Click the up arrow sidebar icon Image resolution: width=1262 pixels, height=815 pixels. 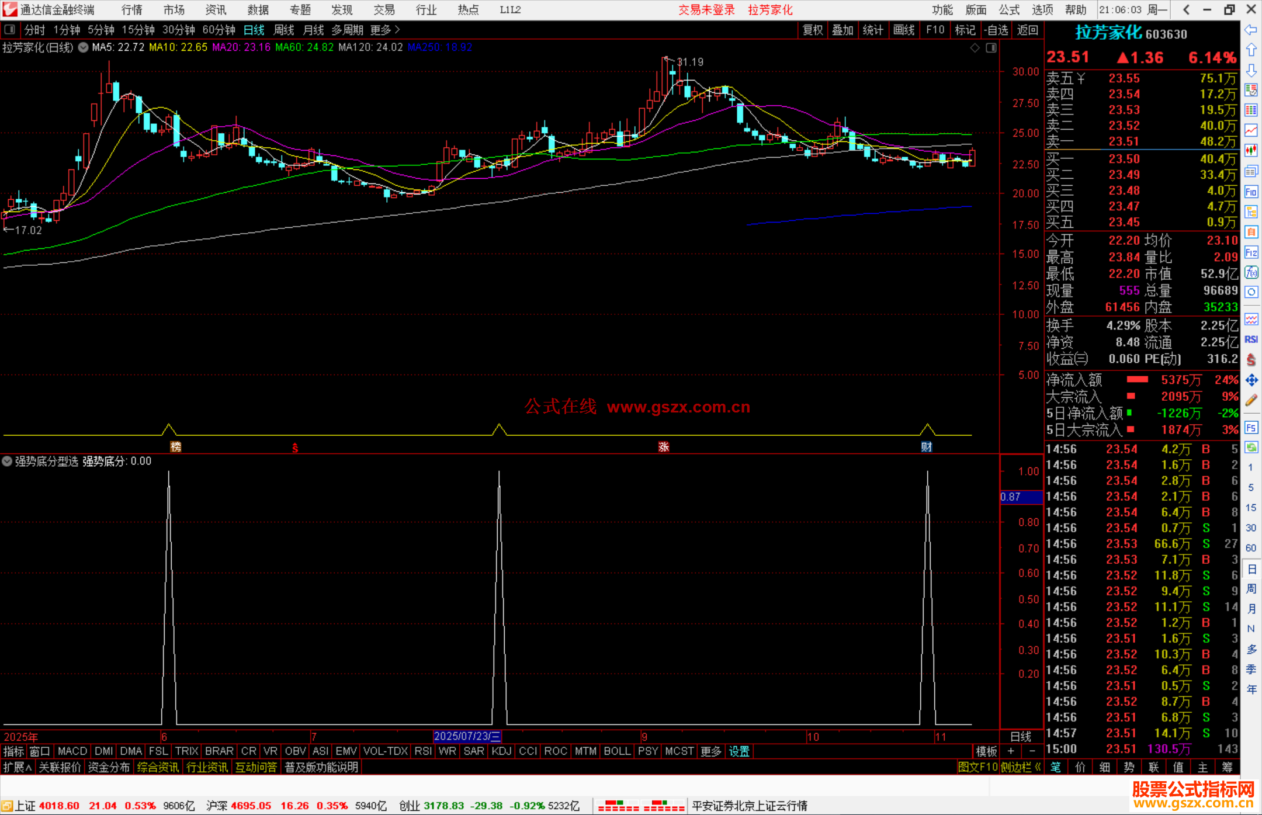1251,50
